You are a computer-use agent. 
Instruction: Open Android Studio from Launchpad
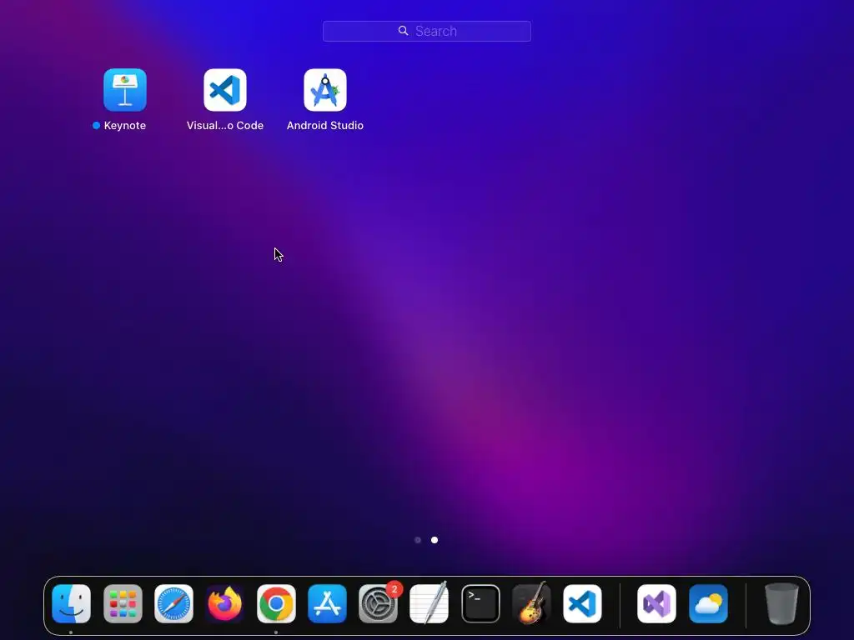click(x=325, y=90)
